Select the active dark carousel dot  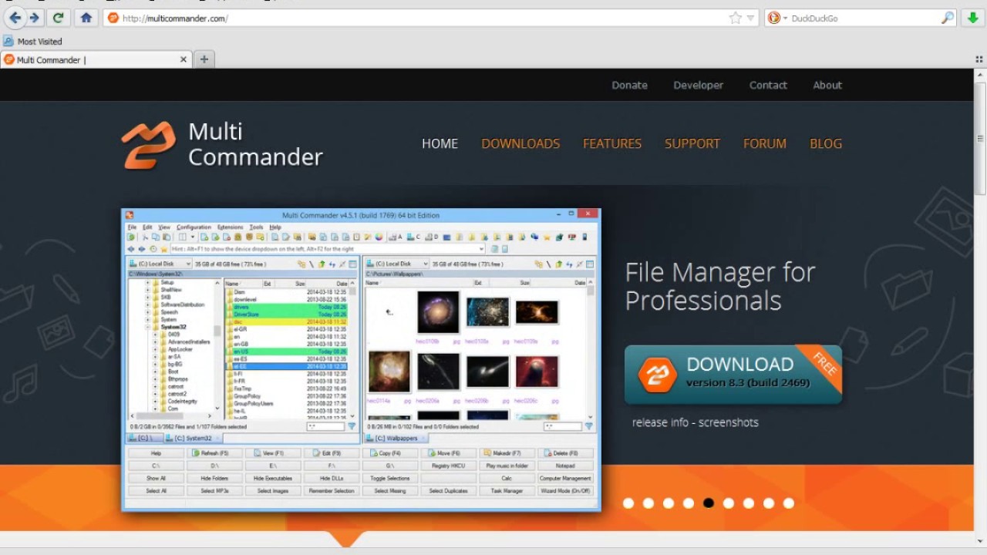709,503
